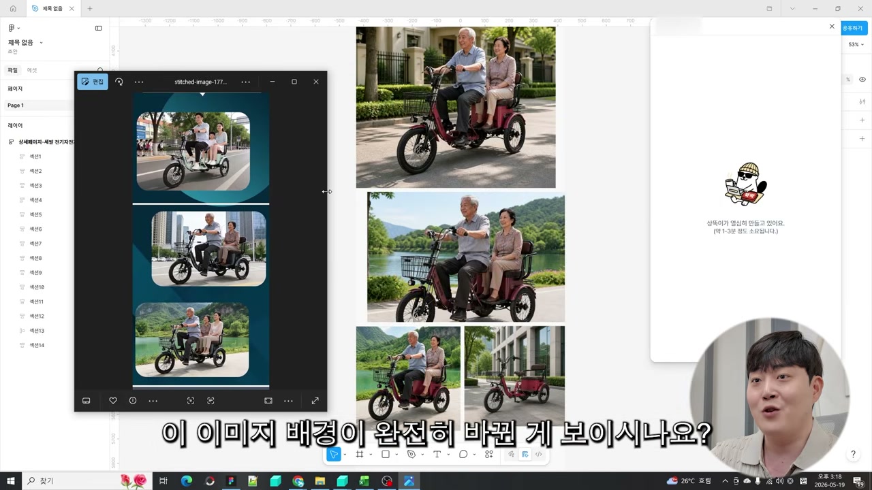The height and width of the screenshot is (490, 872).
Task: Select layer '섹션4'
Action: click(35, 200)
